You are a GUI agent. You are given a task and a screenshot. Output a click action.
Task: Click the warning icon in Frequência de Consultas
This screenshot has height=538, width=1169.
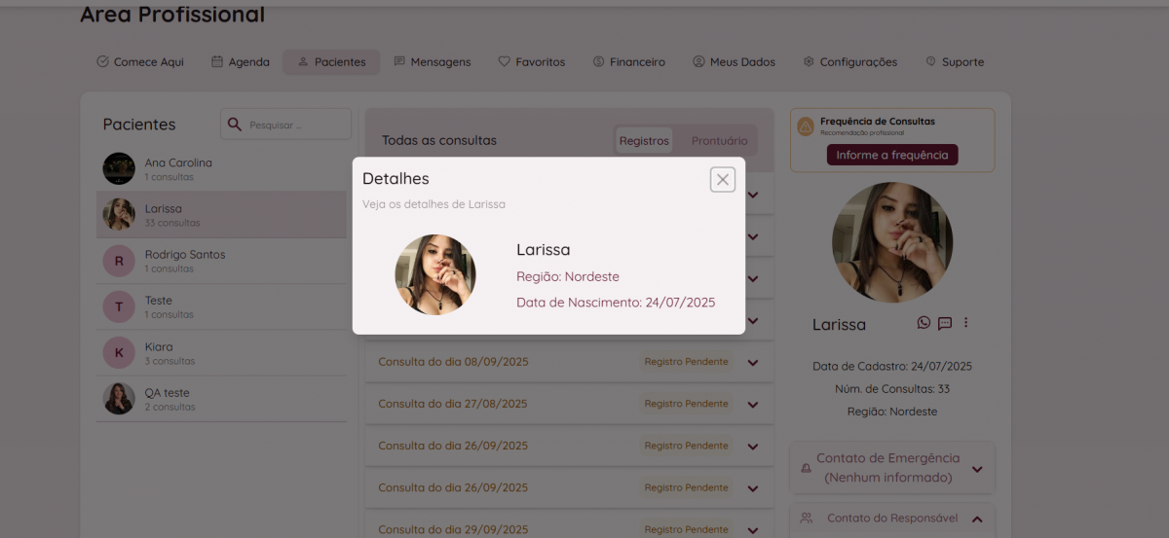point(805,126)
